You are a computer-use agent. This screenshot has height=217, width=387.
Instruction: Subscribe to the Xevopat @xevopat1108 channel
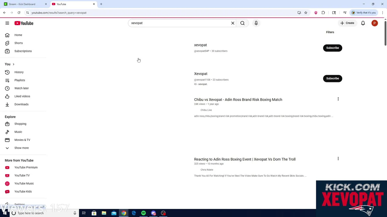[x=332, y=78]
